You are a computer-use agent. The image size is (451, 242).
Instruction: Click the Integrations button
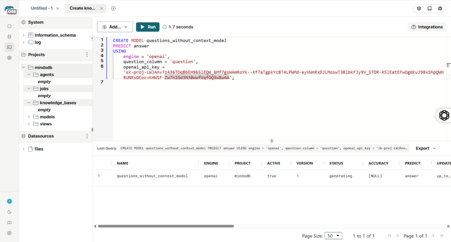coord(427,27)
